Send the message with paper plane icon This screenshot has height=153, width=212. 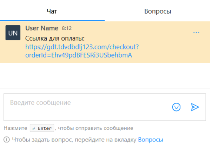point(195,107)
